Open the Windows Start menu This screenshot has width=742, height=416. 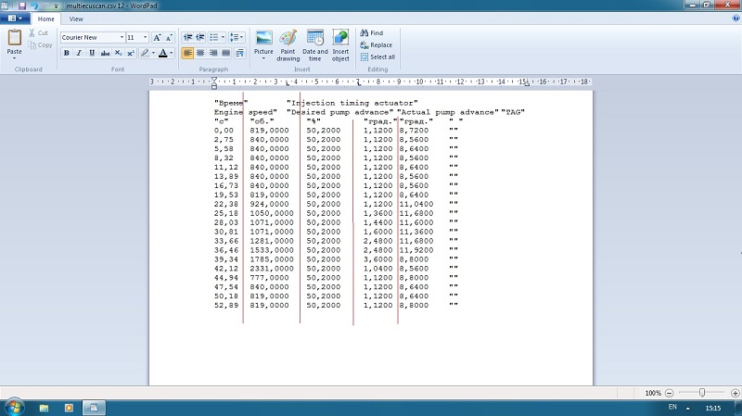point(15,407)
